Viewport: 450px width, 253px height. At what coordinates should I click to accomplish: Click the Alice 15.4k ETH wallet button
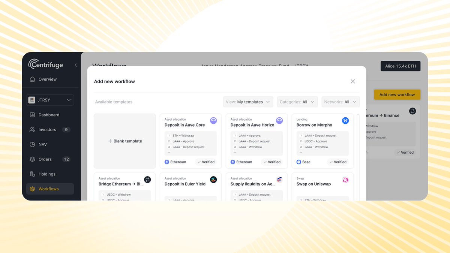400,66
